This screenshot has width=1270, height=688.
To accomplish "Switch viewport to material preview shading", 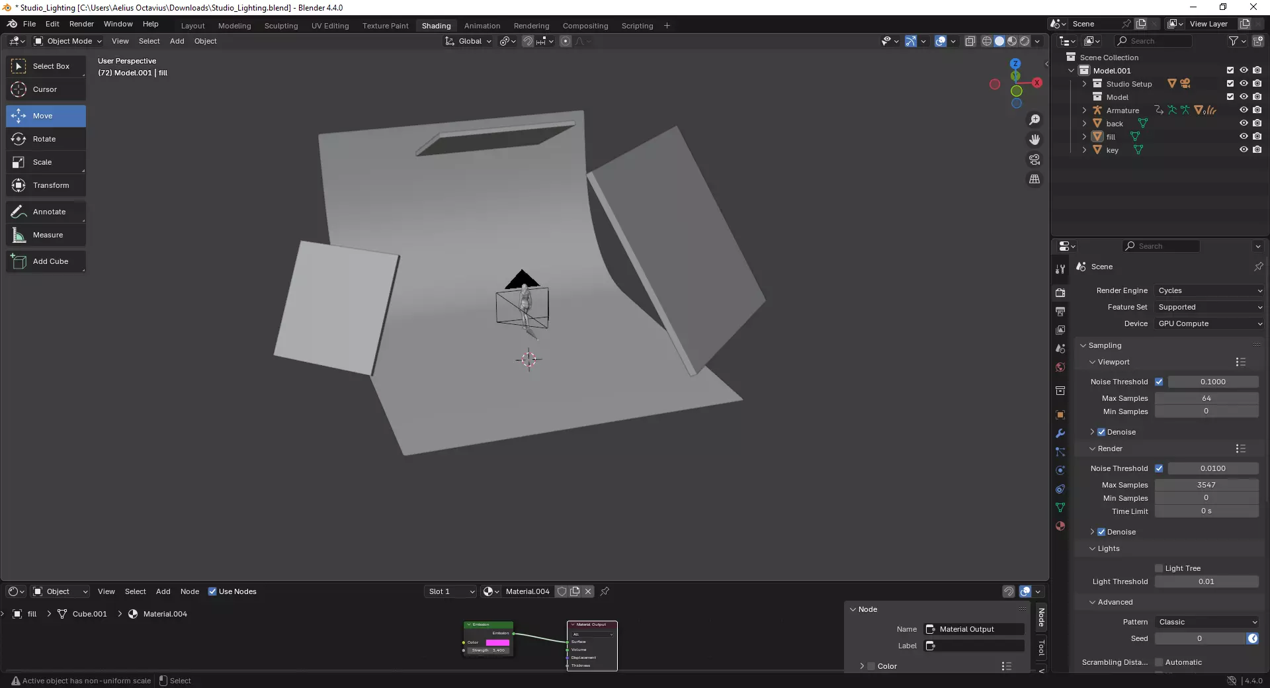I will point(1012,41).
